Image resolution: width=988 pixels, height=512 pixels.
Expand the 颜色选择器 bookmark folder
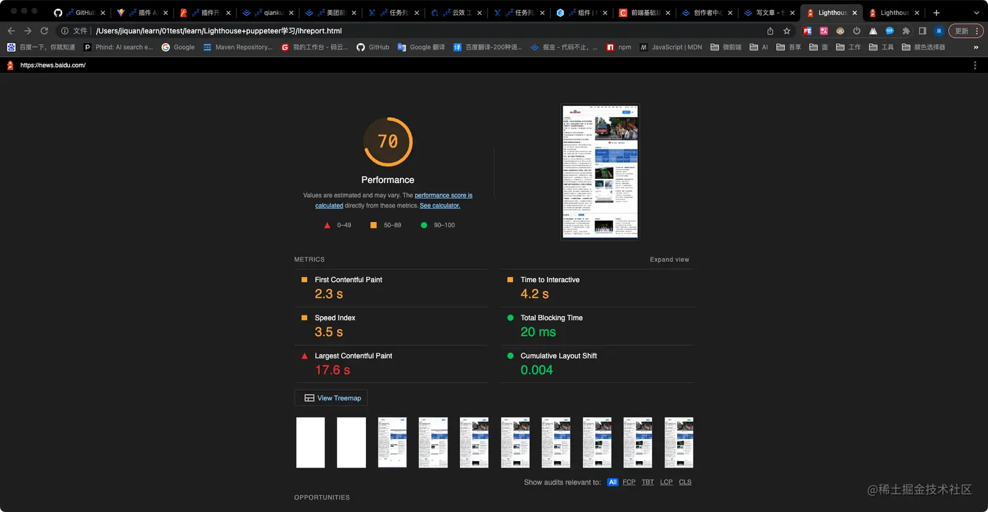click(x=923, y=47)
